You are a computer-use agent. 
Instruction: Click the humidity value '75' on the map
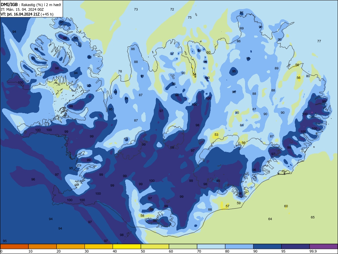(x=190, y=18)
